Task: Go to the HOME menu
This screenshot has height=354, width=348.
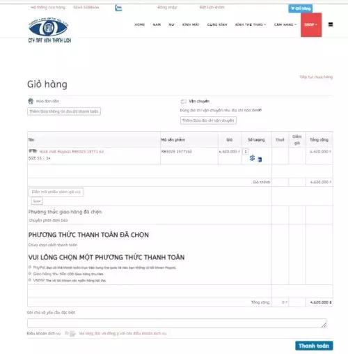Action: click(139, 24)
